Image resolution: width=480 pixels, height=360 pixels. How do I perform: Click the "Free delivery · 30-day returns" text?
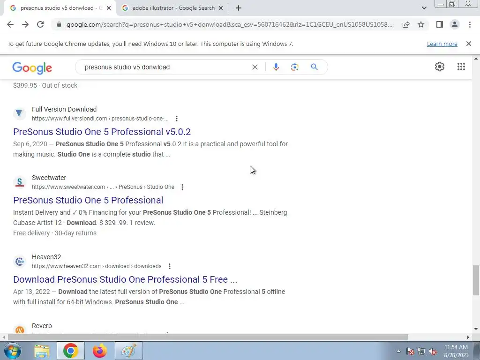55,233
